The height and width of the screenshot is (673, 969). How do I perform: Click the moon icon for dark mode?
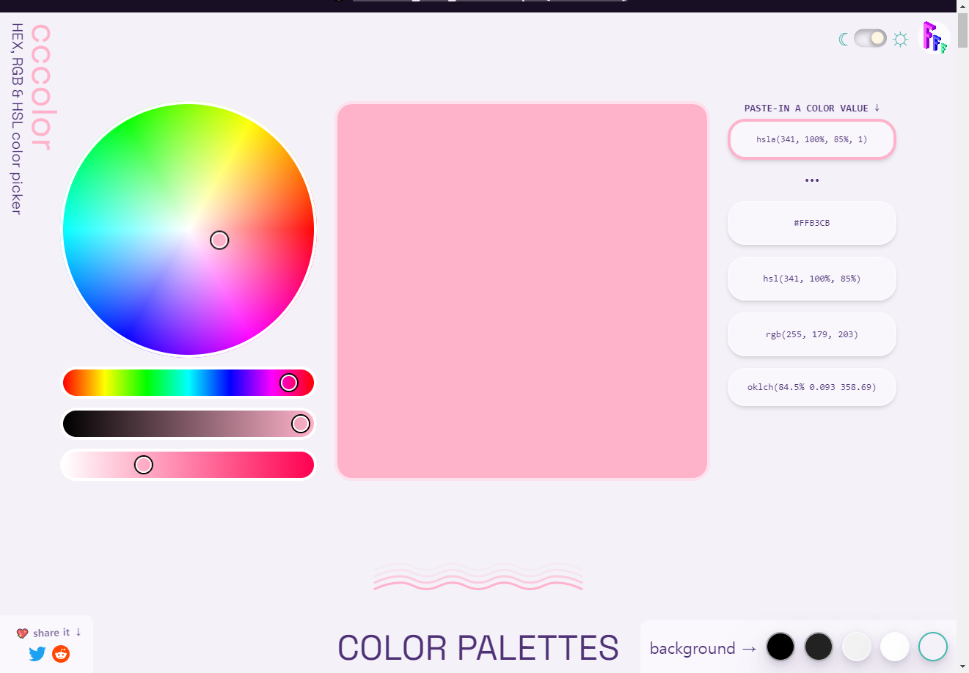click(844, 39)
